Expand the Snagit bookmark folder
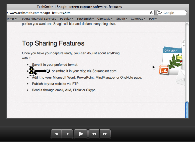195x142 pixels. (122, 19)
